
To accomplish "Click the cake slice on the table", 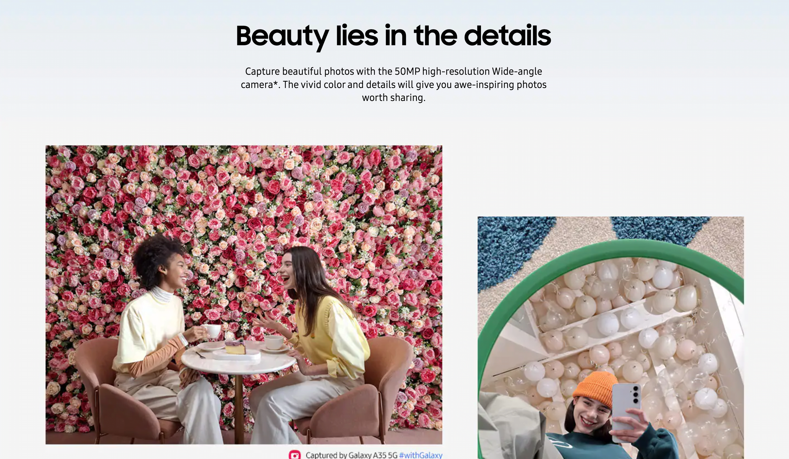I will pyautogui.click(x=235, y=347).
